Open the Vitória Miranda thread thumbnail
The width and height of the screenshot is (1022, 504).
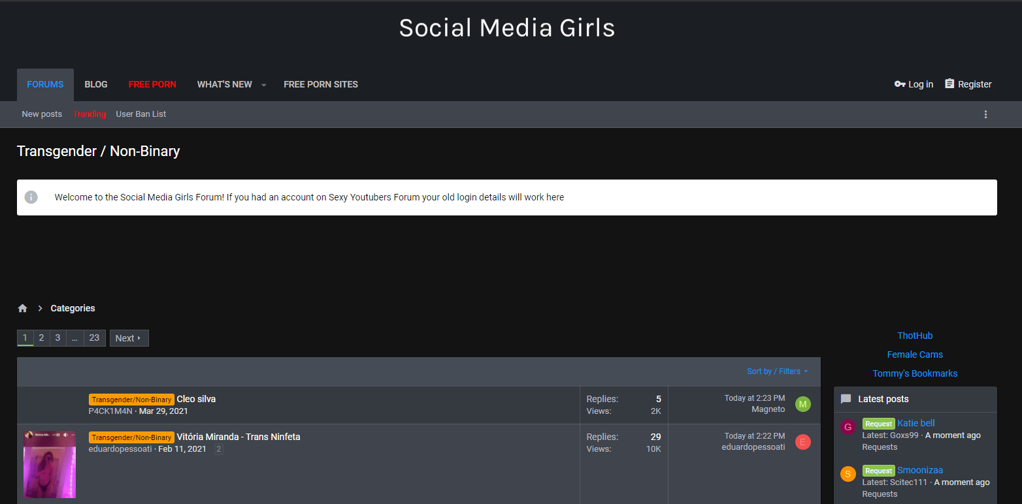50,464
